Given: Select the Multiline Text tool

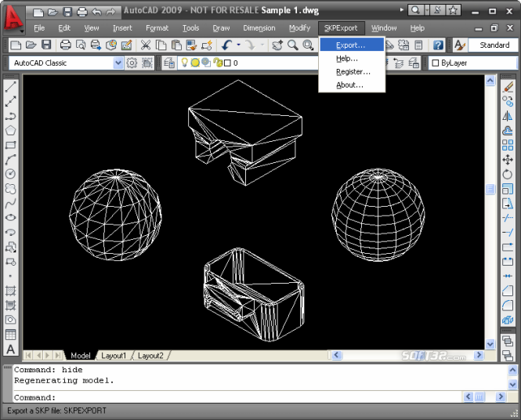Looking at the screenshot, I should tap(11, 349).
